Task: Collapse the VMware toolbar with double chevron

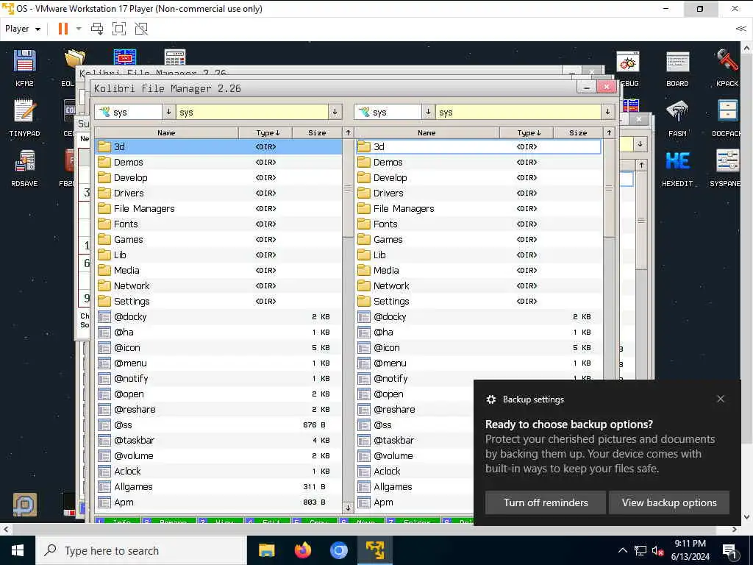Action: pyautogui.click(x=740, y=29)
